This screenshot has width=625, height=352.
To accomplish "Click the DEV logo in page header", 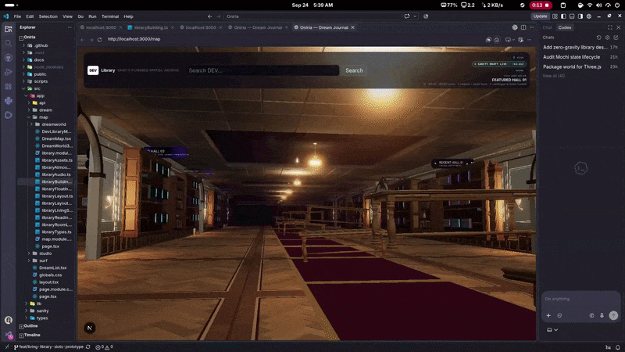I will tap(93, 70).
